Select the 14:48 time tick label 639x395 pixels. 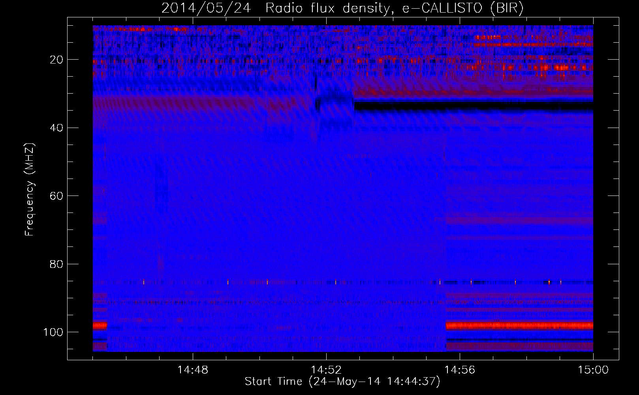pos(193,370)
